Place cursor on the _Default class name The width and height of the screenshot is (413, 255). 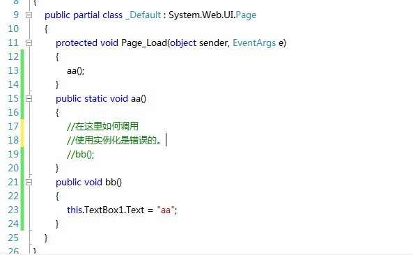pyautogui.click(x=143, y=15)
